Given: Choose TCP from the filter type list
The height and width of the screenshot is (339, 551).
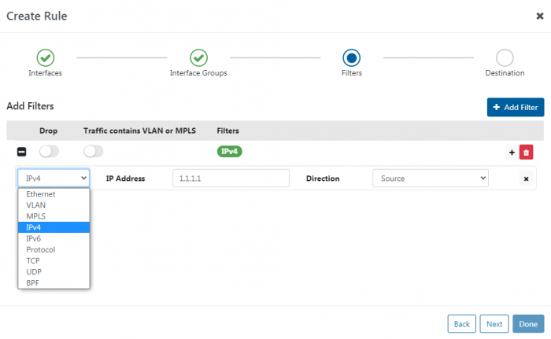Looking at the screenshot, I should (34, 260).
